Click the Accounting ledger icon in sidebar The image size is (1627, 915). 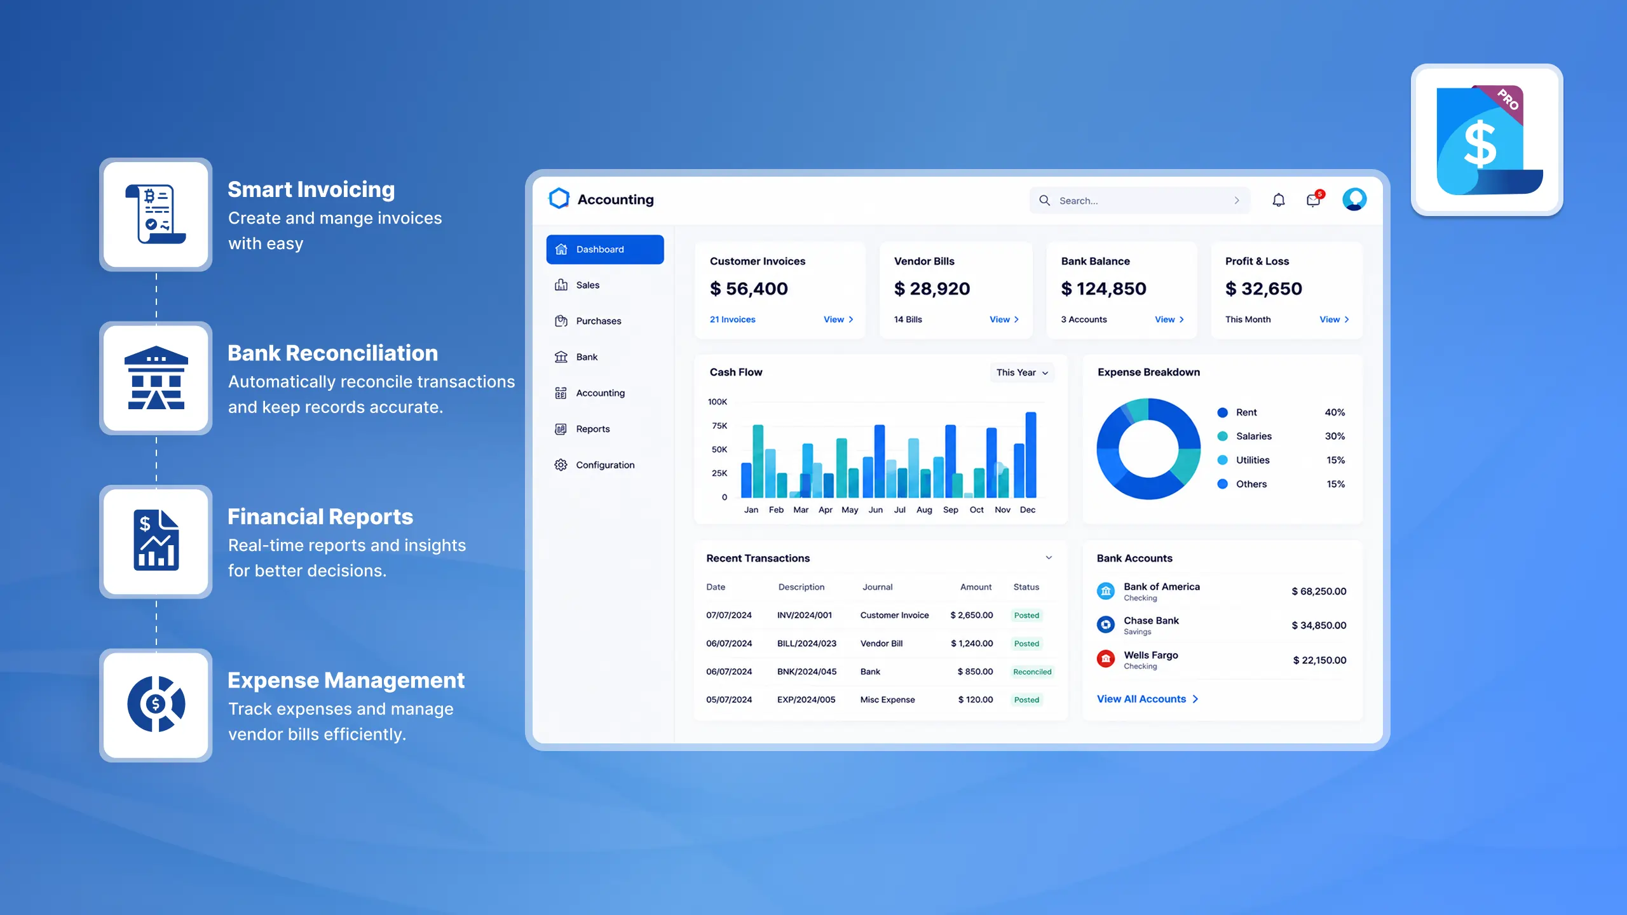coord(561,393)
